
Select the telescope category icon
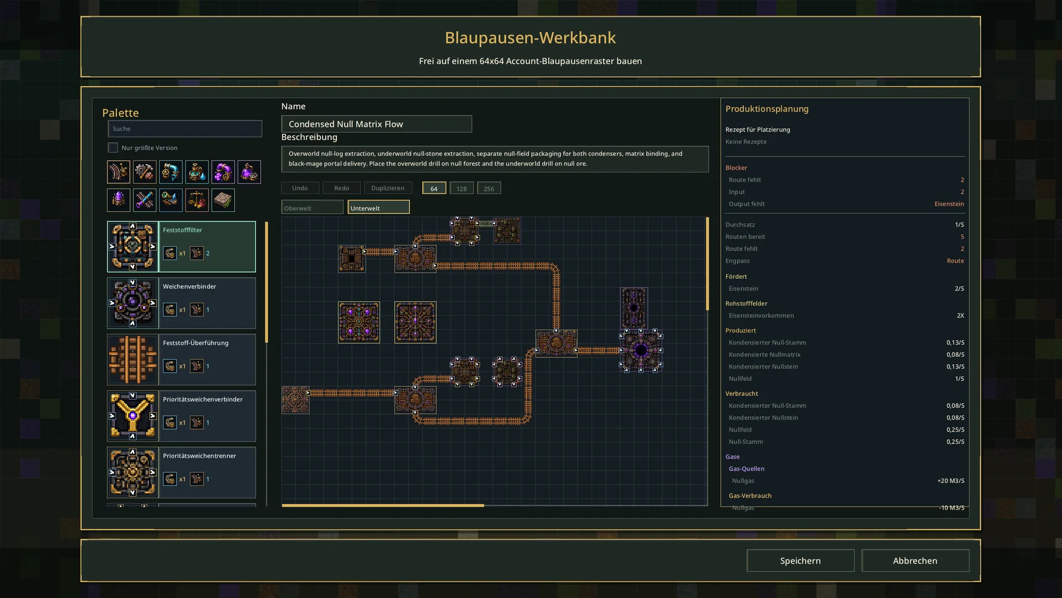coord(171,200)
